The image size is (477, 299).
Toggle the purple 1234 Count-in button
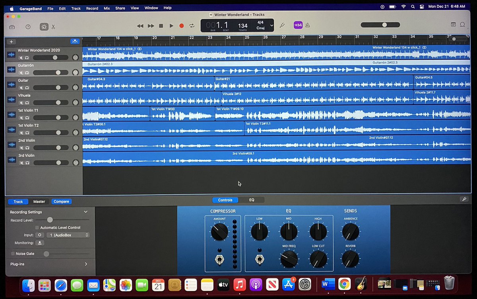point(298,25)
